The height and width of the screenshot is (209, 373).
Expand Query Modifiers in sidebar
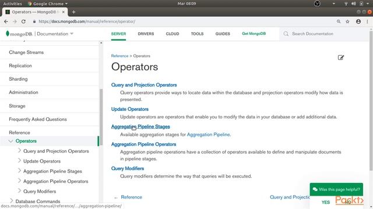(x=19, y=191)
